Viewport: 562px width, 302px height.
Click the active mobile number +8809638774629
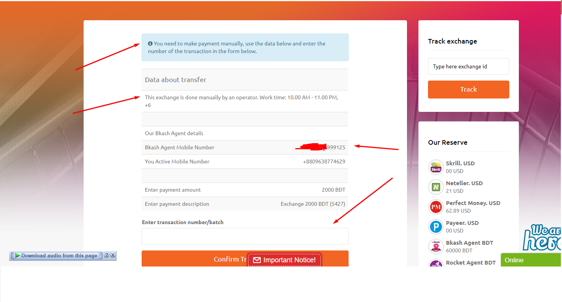(x=324, y=161)
